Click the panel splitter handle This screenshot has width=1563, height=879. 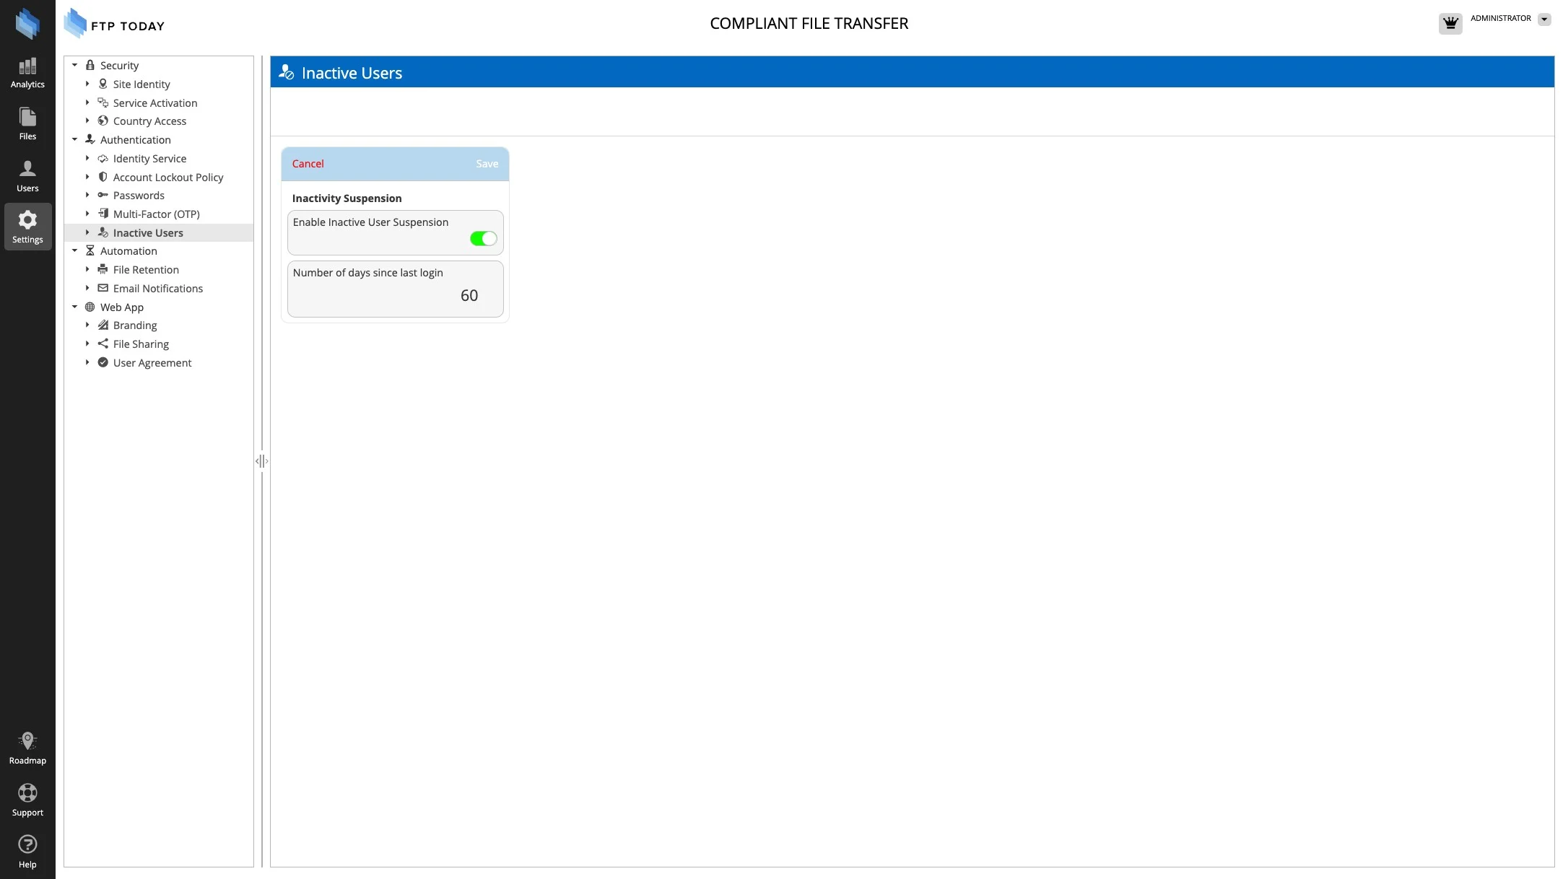pos(261,461)
